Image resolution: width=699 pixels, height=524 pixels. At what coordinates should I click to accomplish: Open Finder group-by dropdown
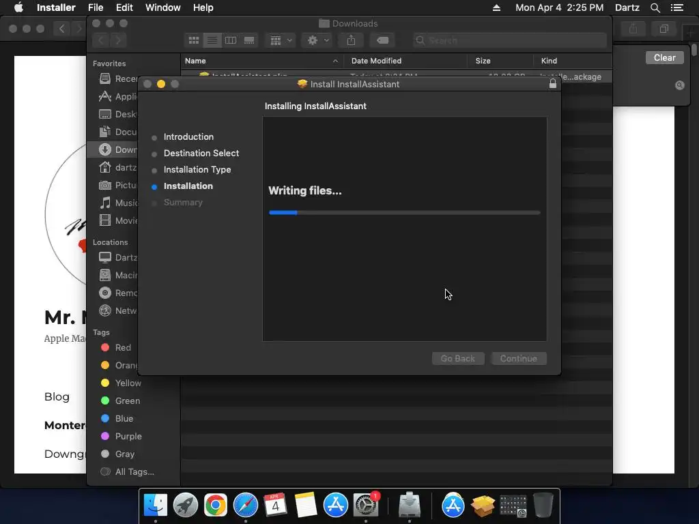tap(281, 40)
